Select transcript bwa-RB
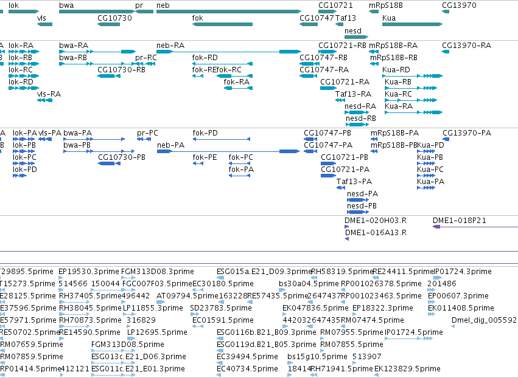Viewport: 518px width, 378px height. (73, 57)
